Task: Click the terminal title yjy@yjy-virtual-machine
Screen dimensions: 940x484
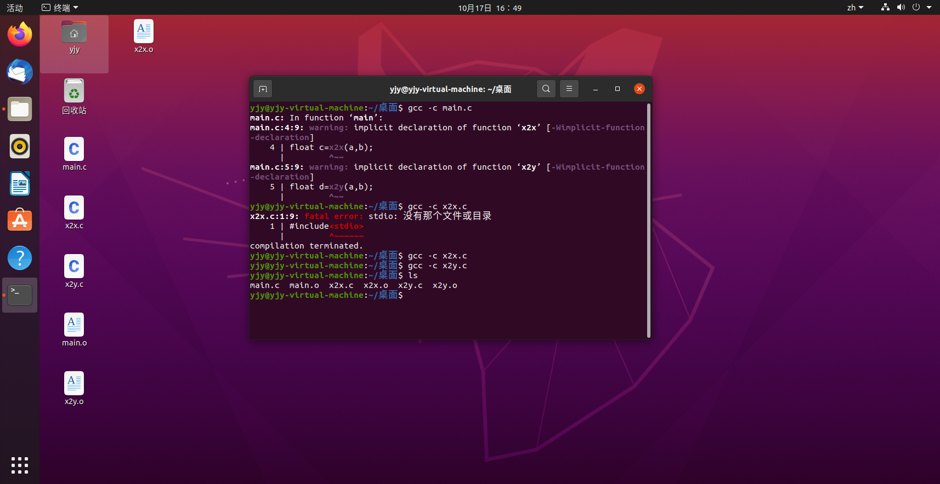Action: pyautogui.click(x=450, y=89)
